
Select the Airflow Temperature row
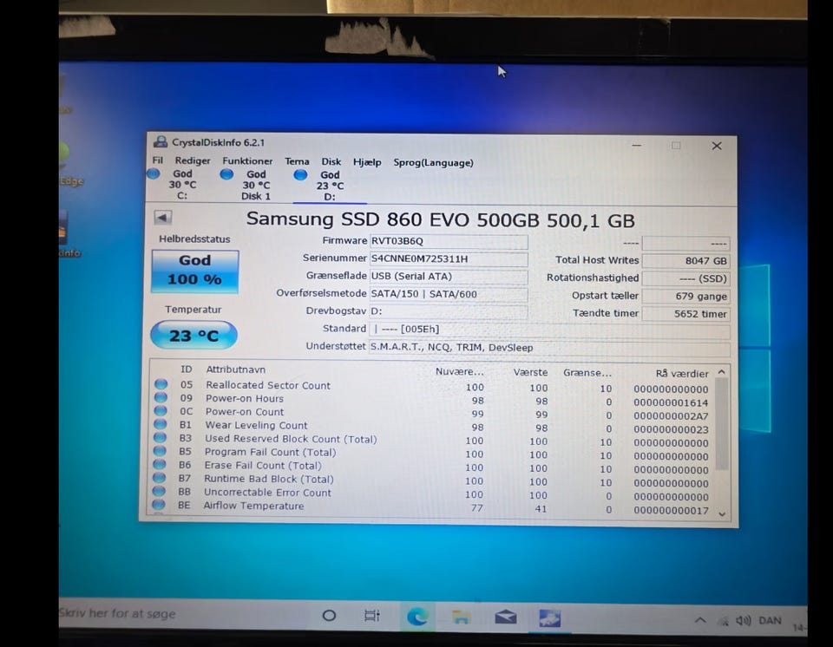[x=432, y=507]
